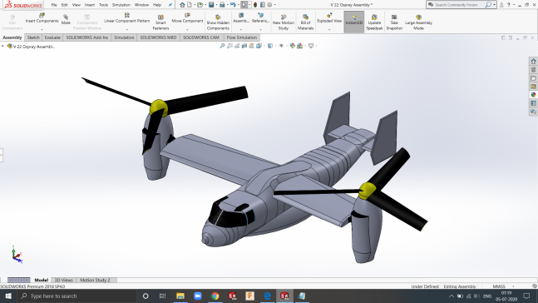Click Zoom to Area icon
Viewport: 538px width, 303px height.
tap(230, 46)
